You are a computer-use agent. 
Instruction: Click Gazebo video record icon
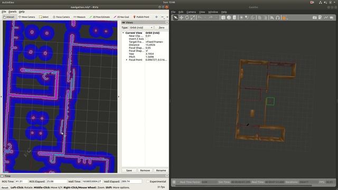click(332, 17)
